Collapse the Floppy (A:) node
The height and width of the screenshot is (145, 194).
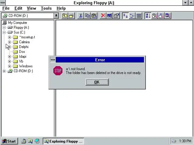pos(4,27)
